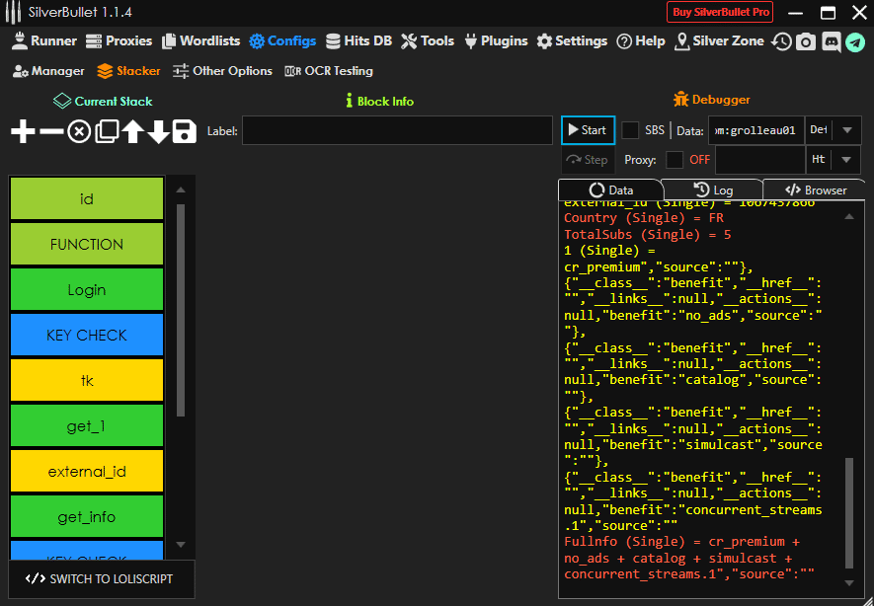This screenshot has height=606, width=874.
Task: Duplicate block with the copy icon
Action: (107, 131)
